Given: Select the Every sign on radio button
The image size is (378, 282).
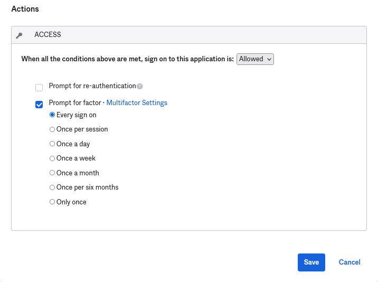Looking at the screenshot, I should pos(52,115).
